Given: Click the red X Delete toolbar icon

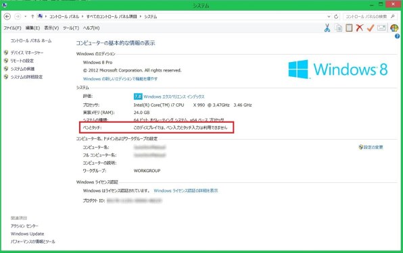Looking at the screenshot, I should pyautogui.click(x=360, y=28).
